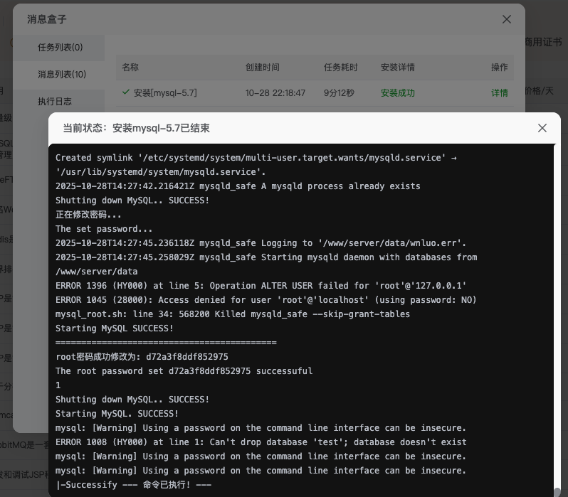Click the 任务耗时 column header
Screen dimensions: 568x497
pos(341,68)
